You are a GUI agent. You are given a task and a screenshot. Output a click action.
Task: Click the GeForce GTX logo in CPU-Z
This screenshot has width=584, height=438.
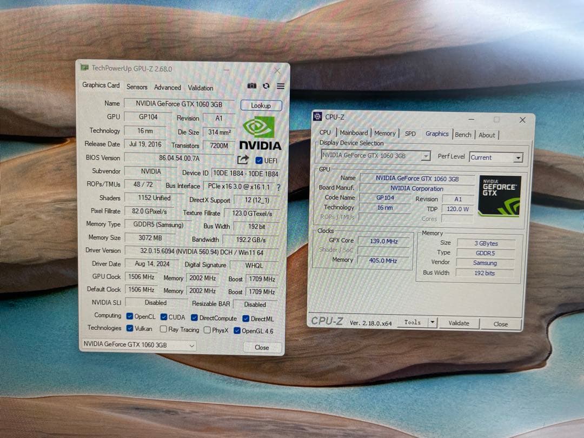tap(500, 196)
